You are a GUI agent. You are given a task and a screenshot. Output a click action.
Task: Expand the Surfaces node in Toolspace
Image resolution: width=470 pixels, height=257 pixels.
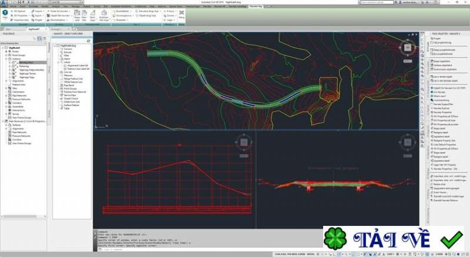6,59
